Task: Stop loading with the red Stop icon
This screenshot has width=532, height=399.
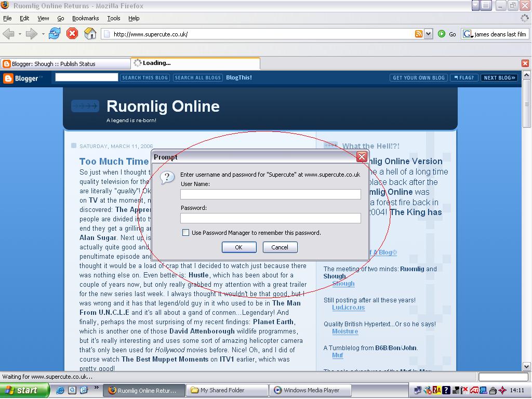Action: [72, 34]
